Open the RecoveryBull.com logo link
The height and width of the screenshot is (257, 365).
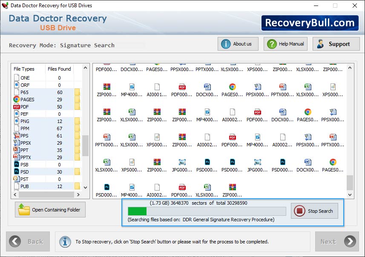pos(310,23)
